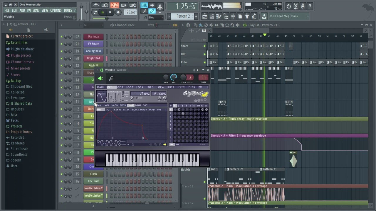Open the Sytrus envelope options arrow

point(128,144)
